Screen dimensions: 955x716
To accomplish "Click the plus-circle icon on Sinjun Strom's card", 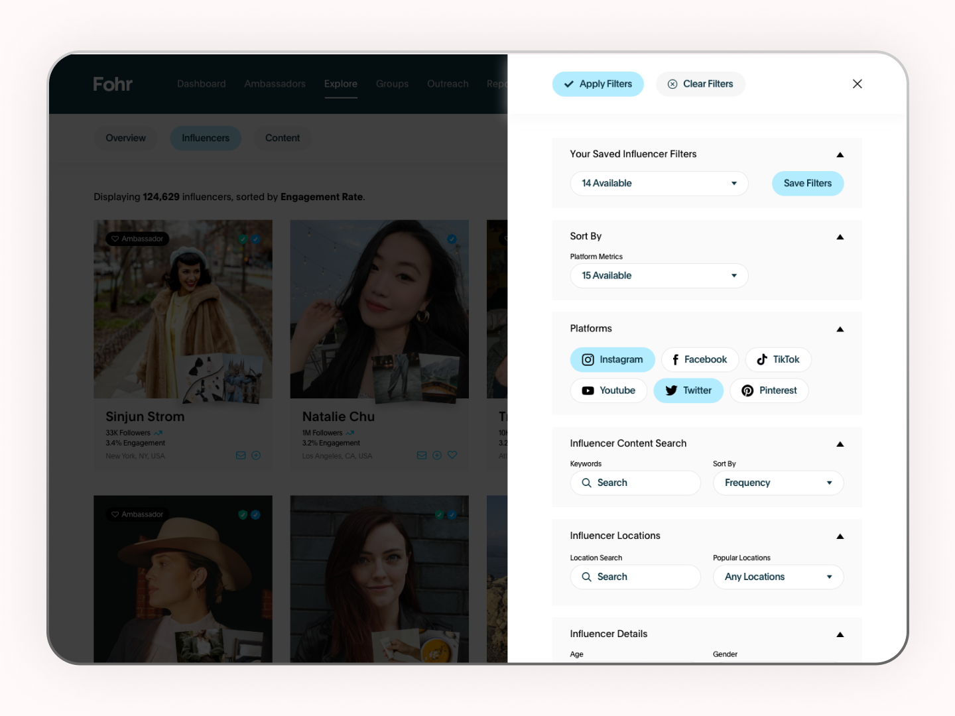I will tap(256, 455).
